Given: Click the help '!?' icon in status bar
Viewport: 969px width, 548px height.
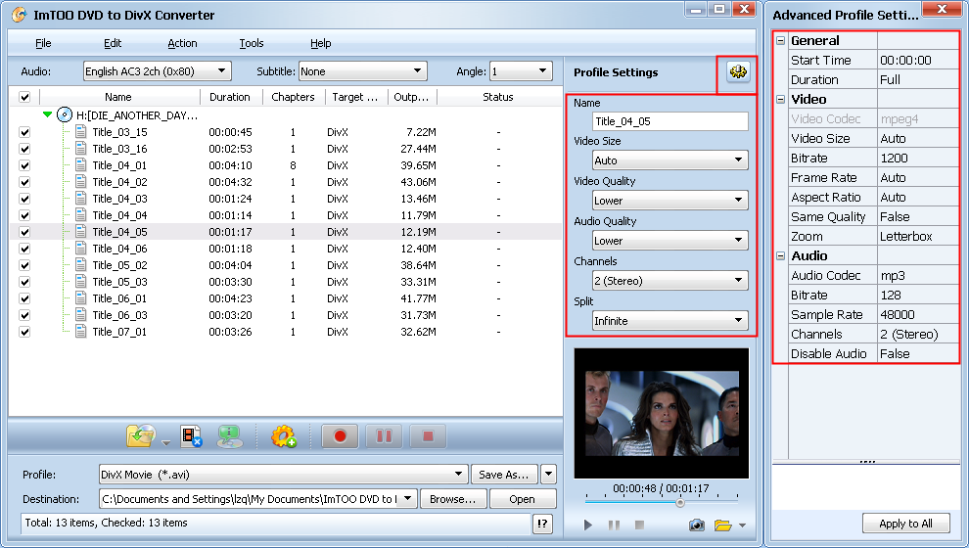Looking at the screenshot, I should tap(542, 524).
